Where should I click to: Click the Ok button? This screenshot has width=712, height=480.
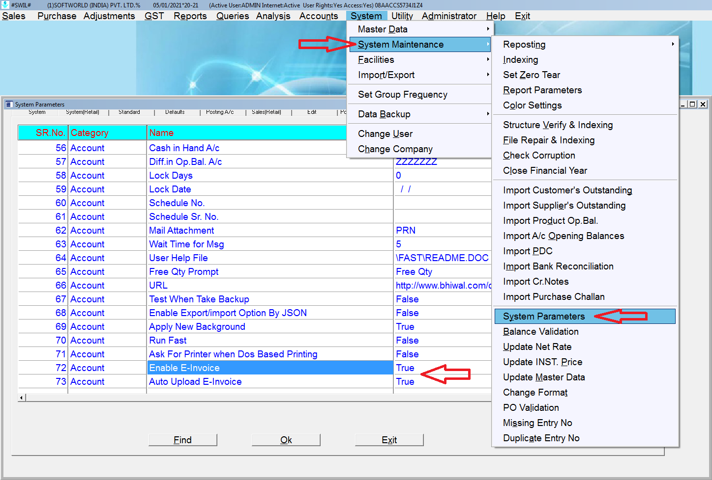(x=286, y=440)
